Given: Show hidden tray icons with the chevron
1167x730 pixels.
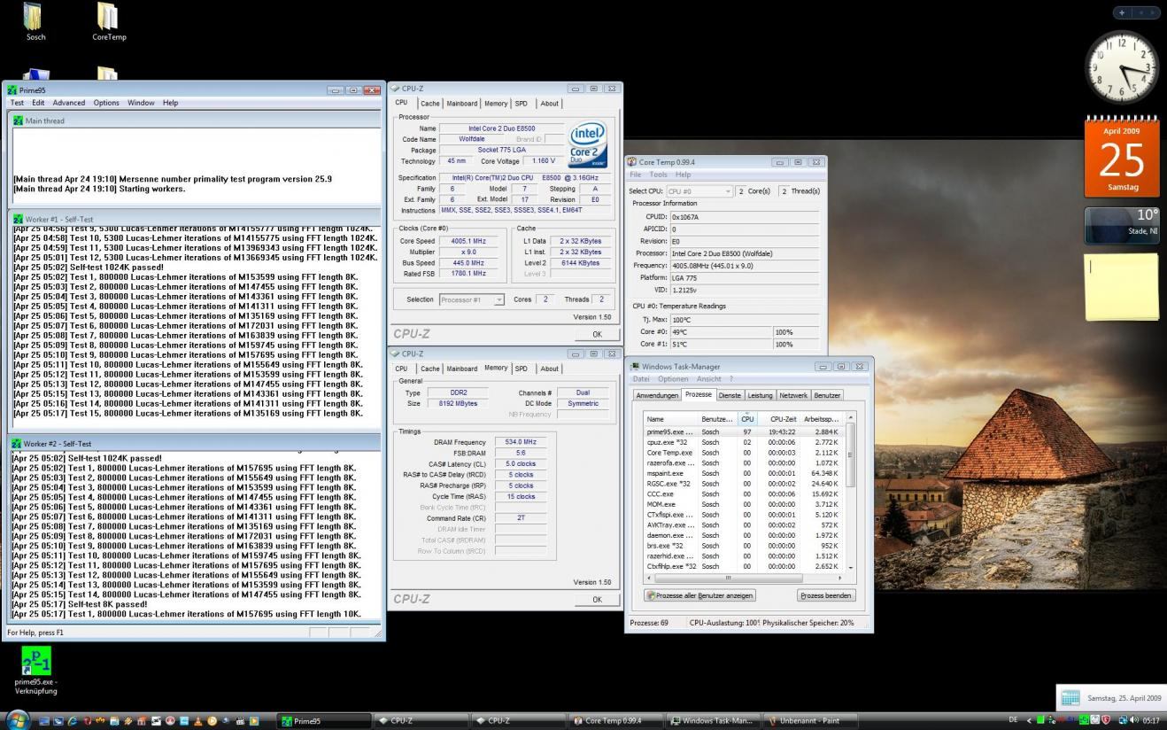Looking at the screenshot, I should tap(1029, 720).
